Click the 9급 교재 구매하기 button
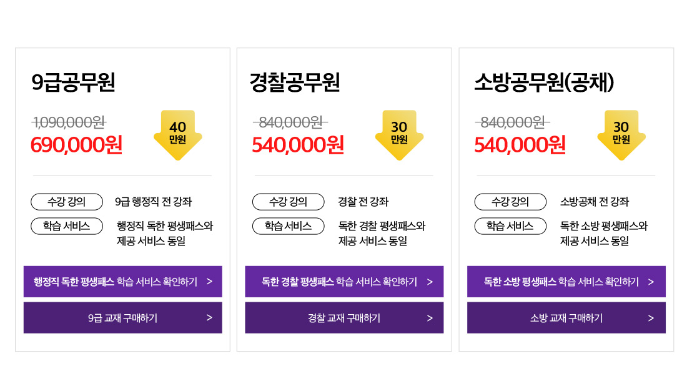687x386 pixels. 122,318
